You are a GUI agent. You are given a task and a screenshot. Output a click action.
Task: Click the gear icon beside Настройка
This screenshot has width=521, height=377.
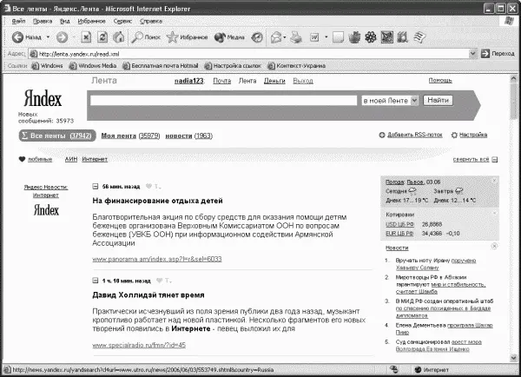(x=454, y=135)
